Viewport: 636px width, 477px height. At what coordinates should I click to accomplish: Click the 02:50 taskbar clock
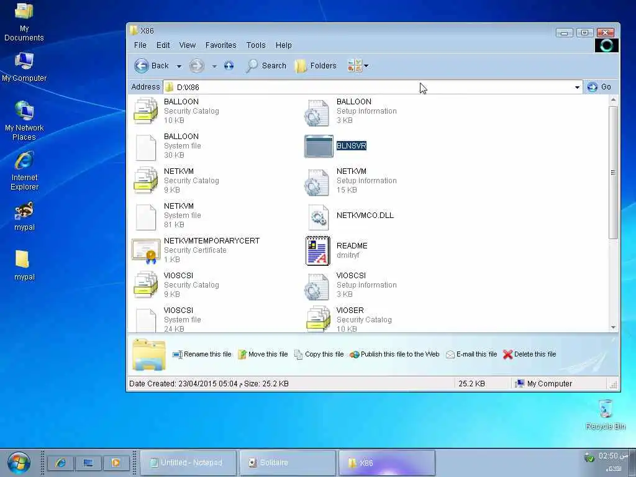[613, 457]
